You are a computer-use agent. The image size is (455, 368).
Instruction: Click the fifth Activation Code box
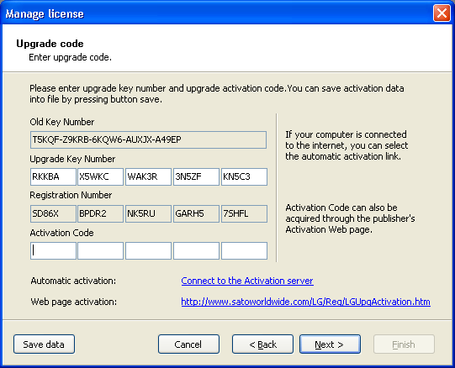(x=244, y=251)
